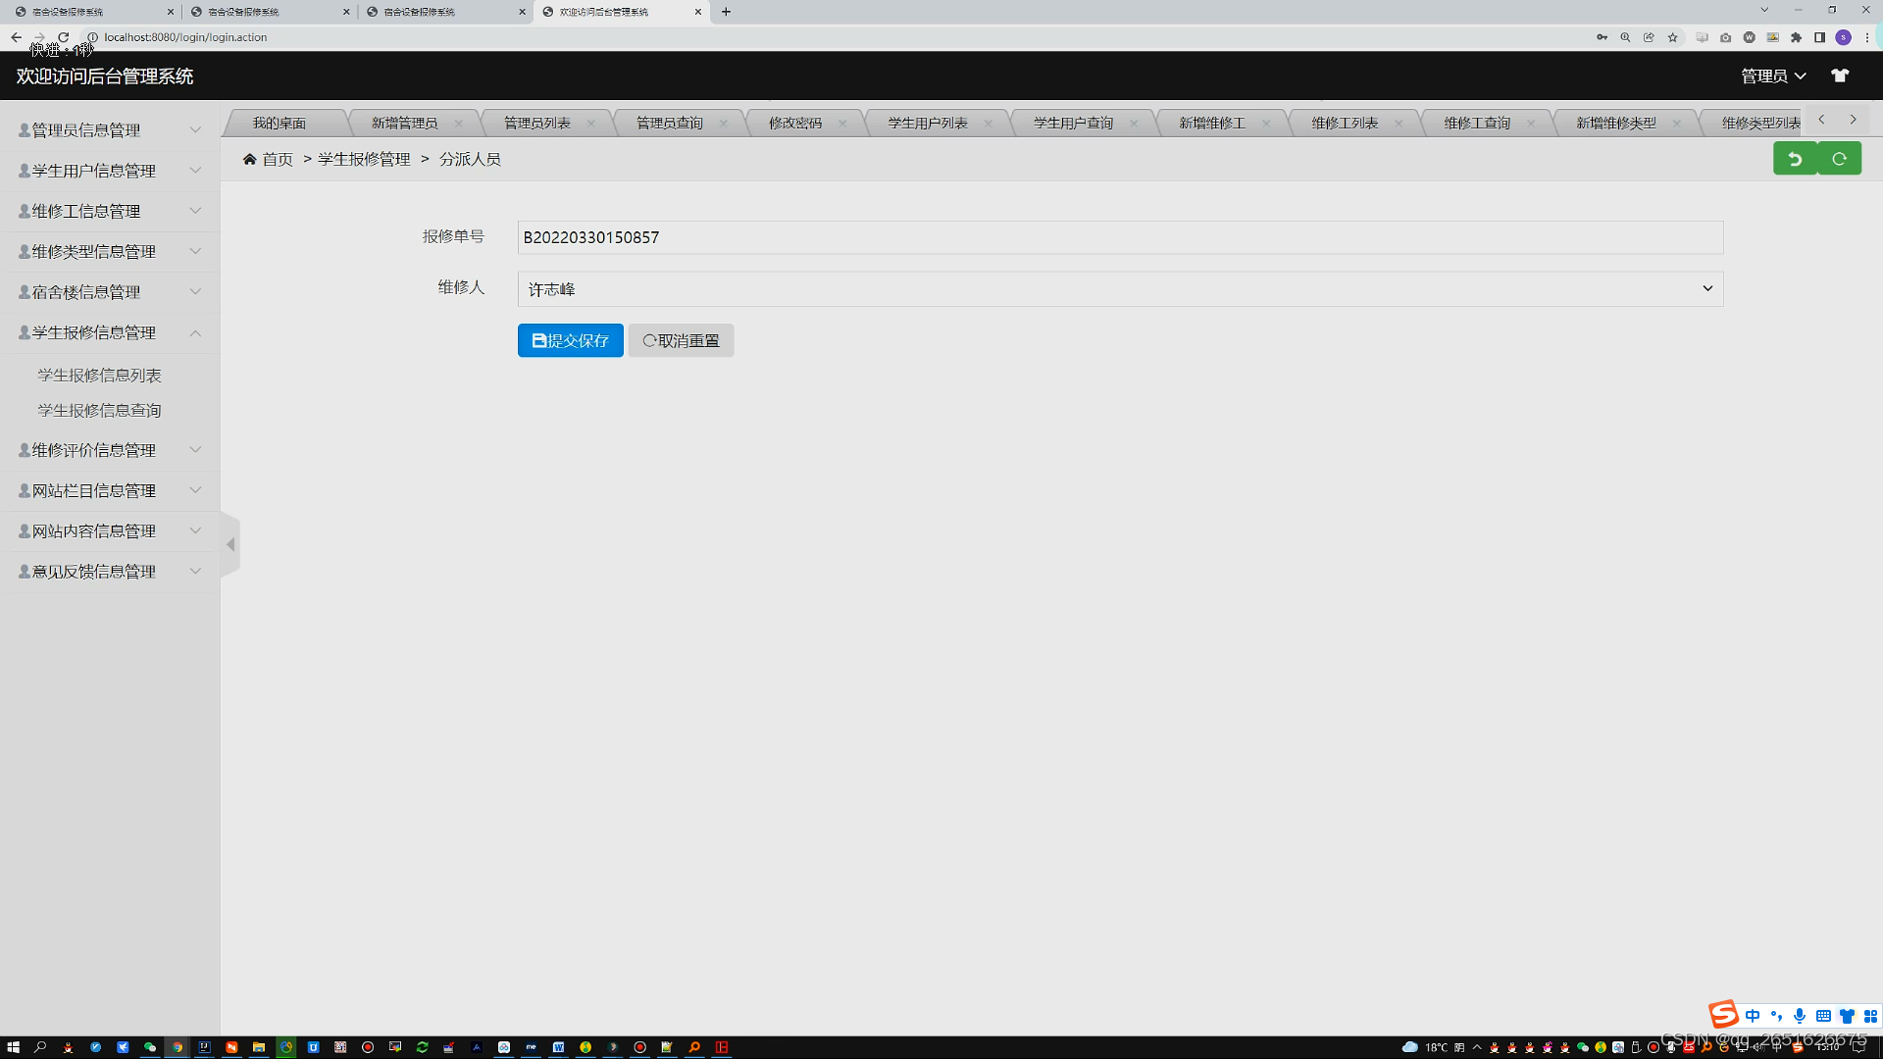The height and width of the screenshot is (1059, 1883).
Task: Bookmark page with the star icon
Action: click(1673, 37)
